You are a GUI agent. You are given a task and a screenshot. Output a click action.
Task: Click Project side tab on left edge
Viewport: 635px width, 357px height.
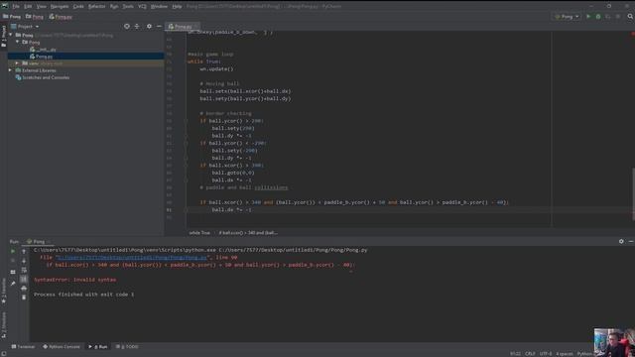(4, 37)
